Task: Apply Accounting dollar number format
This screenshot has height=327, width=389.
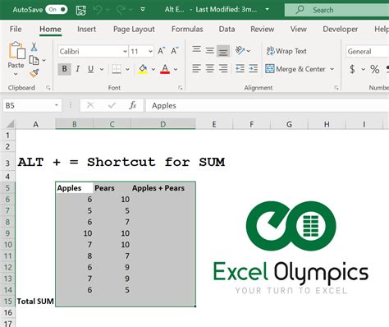Action: [x=353, y=69]
